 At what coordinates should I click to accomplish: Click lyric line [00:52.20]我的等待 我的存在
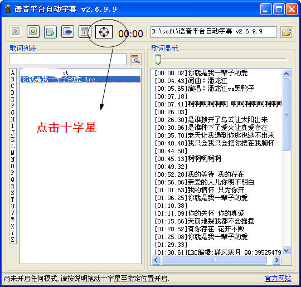[x=200, y=174]
